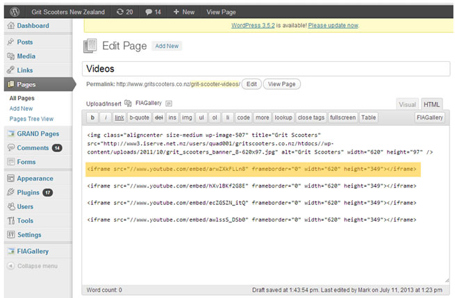Click the fullscreen toolbar button
Image resolution: width=455 pixels, height=298 pixels.
pyautogui.click(x=342, y=117)
